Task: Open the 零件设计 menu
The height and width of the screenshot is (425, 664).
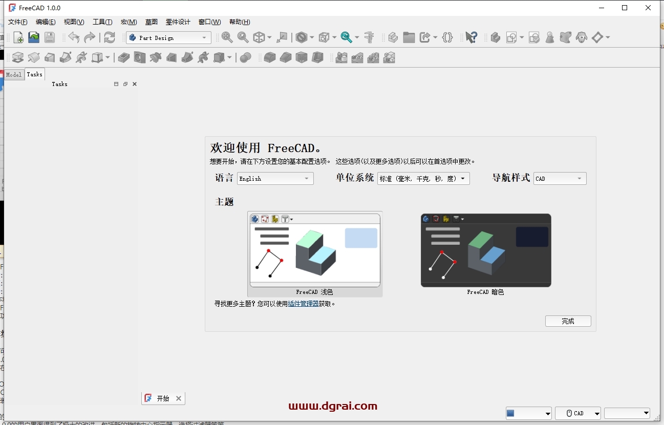Action: coord(178,22)
